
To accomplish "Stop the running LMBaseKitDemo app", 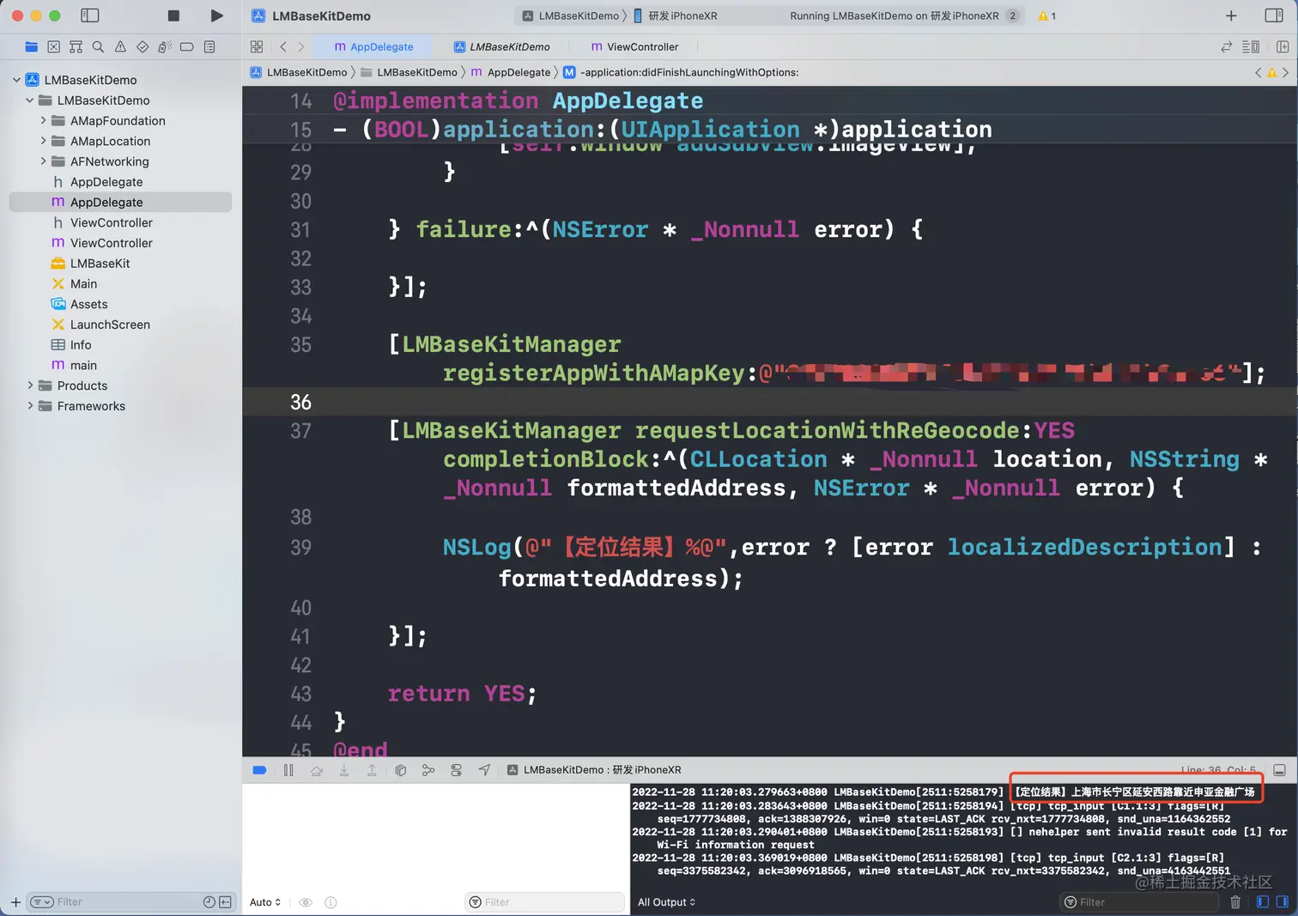I will coord(173,15).
